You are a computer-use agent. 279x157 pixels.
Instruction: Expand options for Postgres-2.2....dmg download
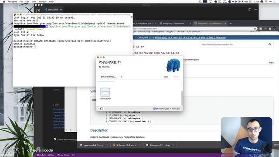(173, 145)
